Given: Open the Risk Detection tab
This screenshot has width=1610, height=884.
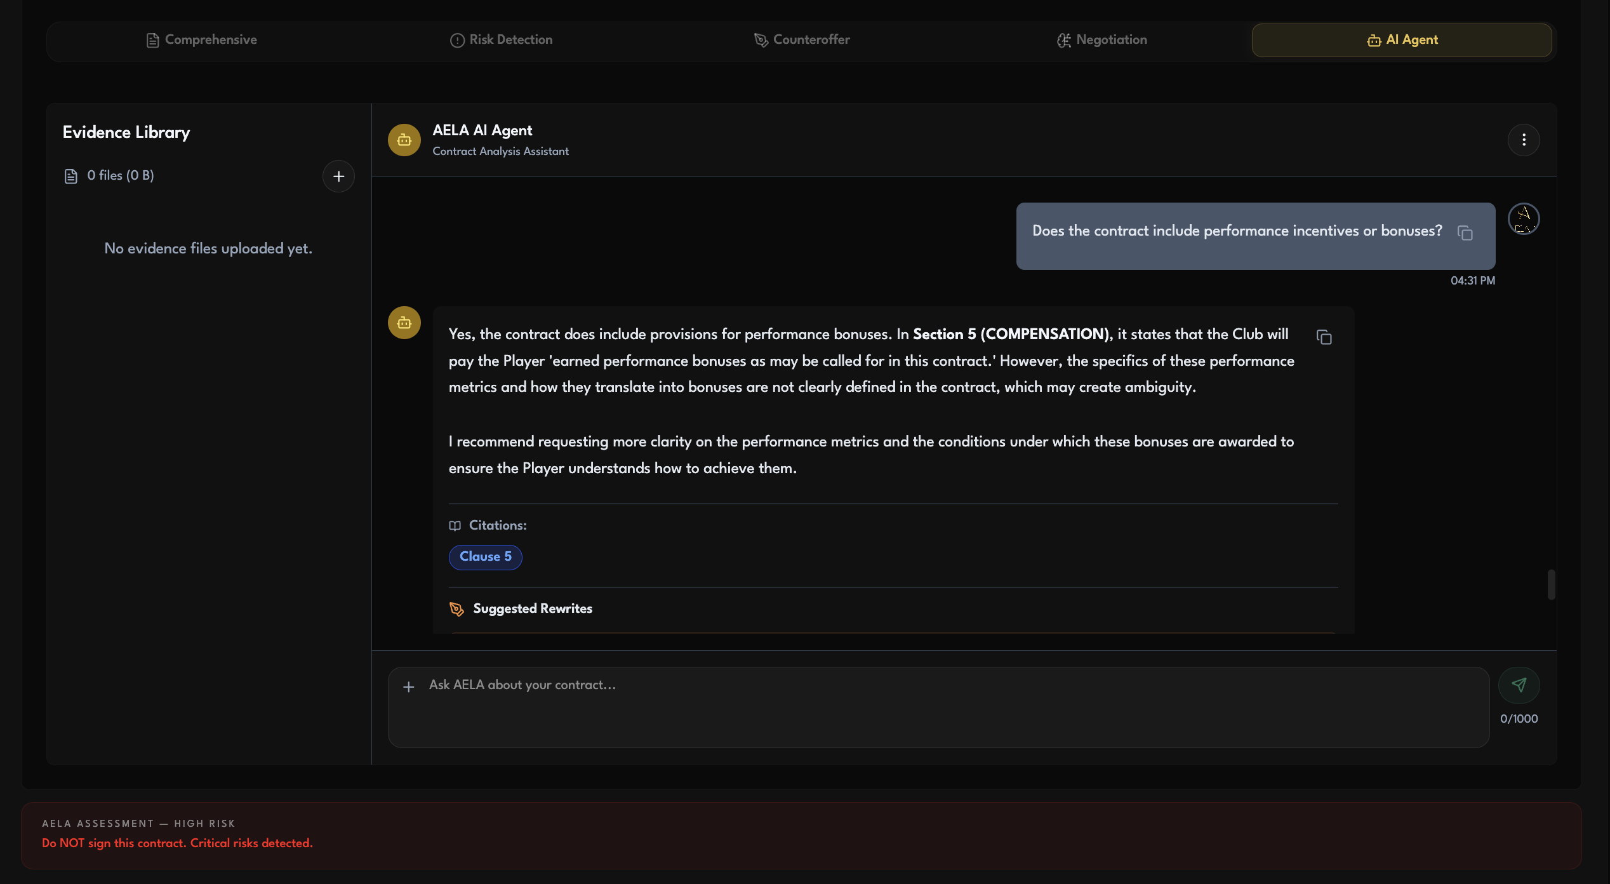Looking at the screenshot, I should pyautogui.click(x=501, y=40).
